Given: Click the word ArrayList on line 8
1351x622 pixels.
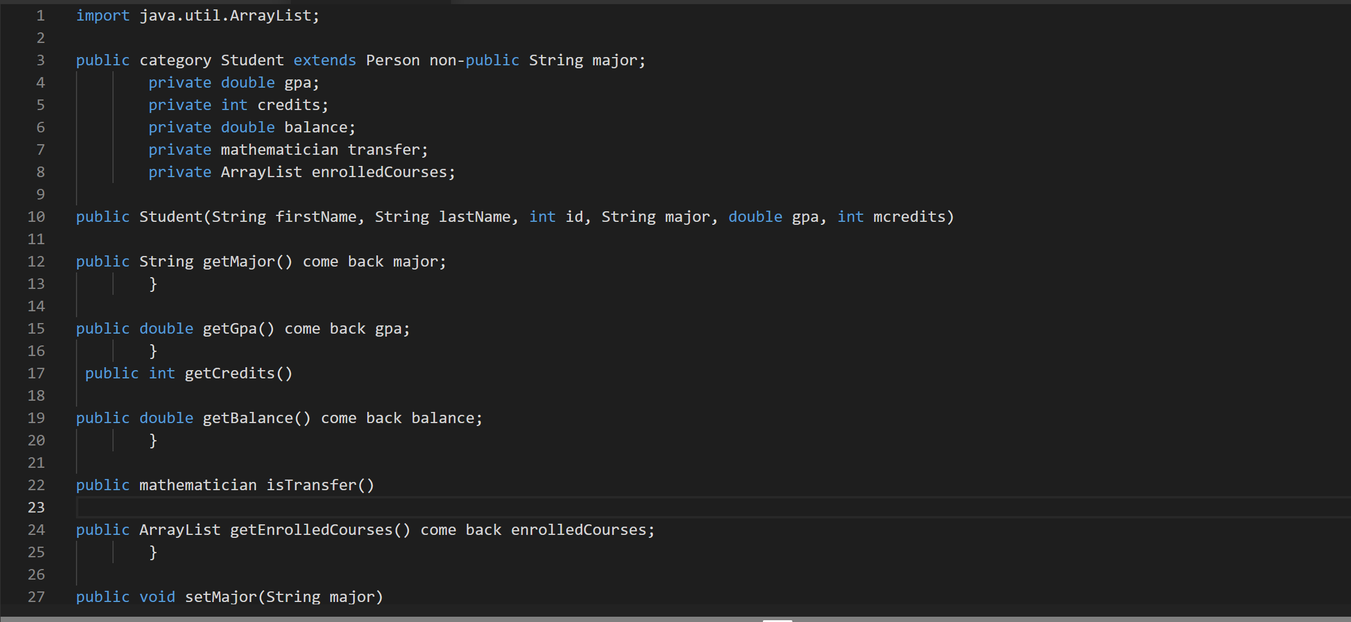Looking at the screenshot, I should tap(261, 172).
